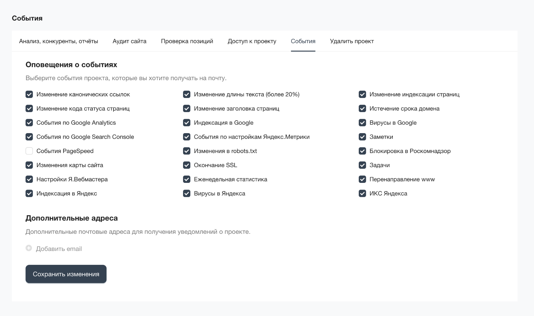Open the Аудит сайта tab

[x=130, y=41]
